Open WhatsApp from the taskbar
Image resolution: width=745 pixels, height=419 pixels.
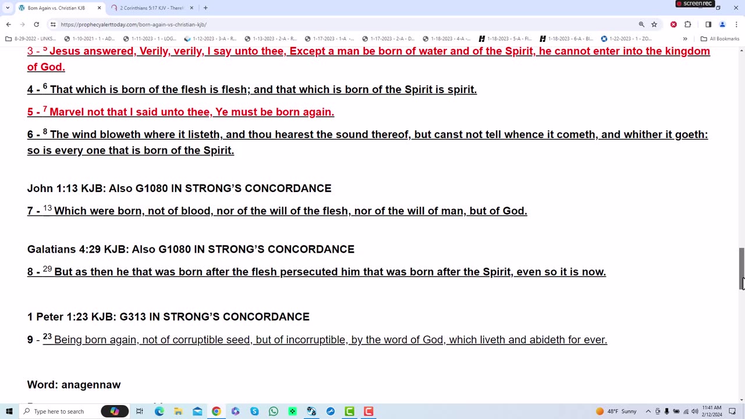click(x=273, y=411)
